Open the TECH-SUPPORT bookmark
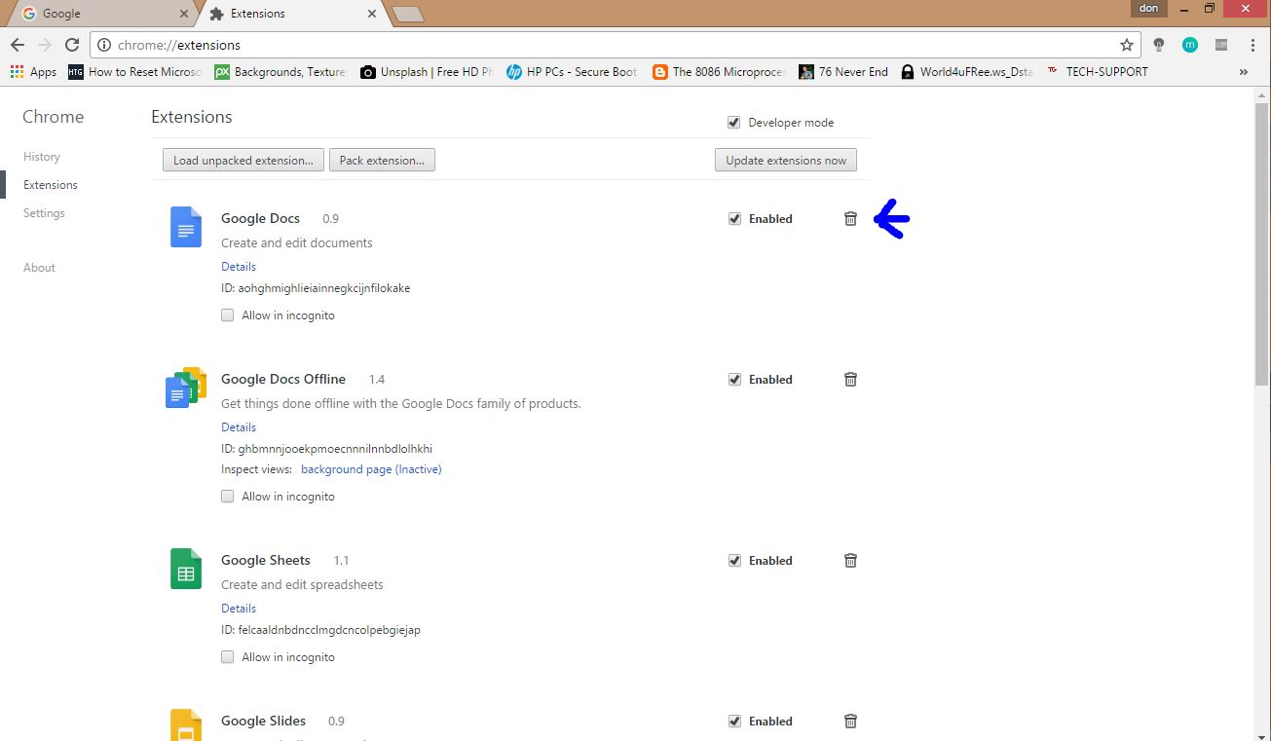 point(1098,72)
